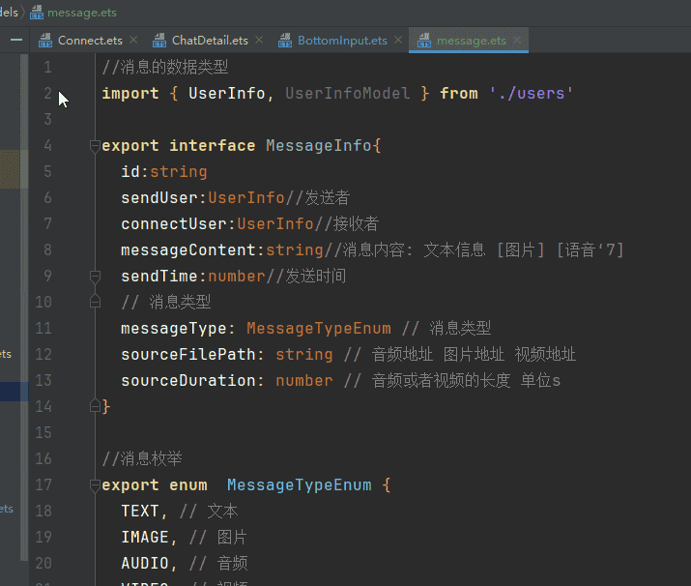Close the message.ets tab

point(517,41)
